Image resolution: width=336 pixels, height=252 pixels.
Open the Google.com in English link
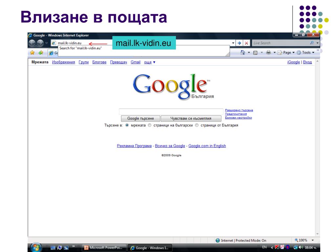pos(207,146)
